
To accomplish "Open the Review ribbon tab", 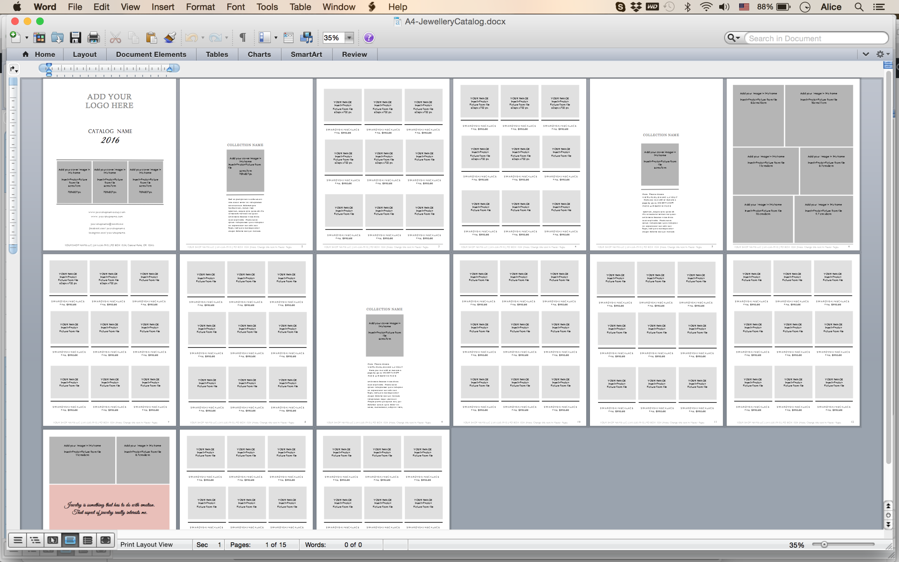I will point(354,54).
